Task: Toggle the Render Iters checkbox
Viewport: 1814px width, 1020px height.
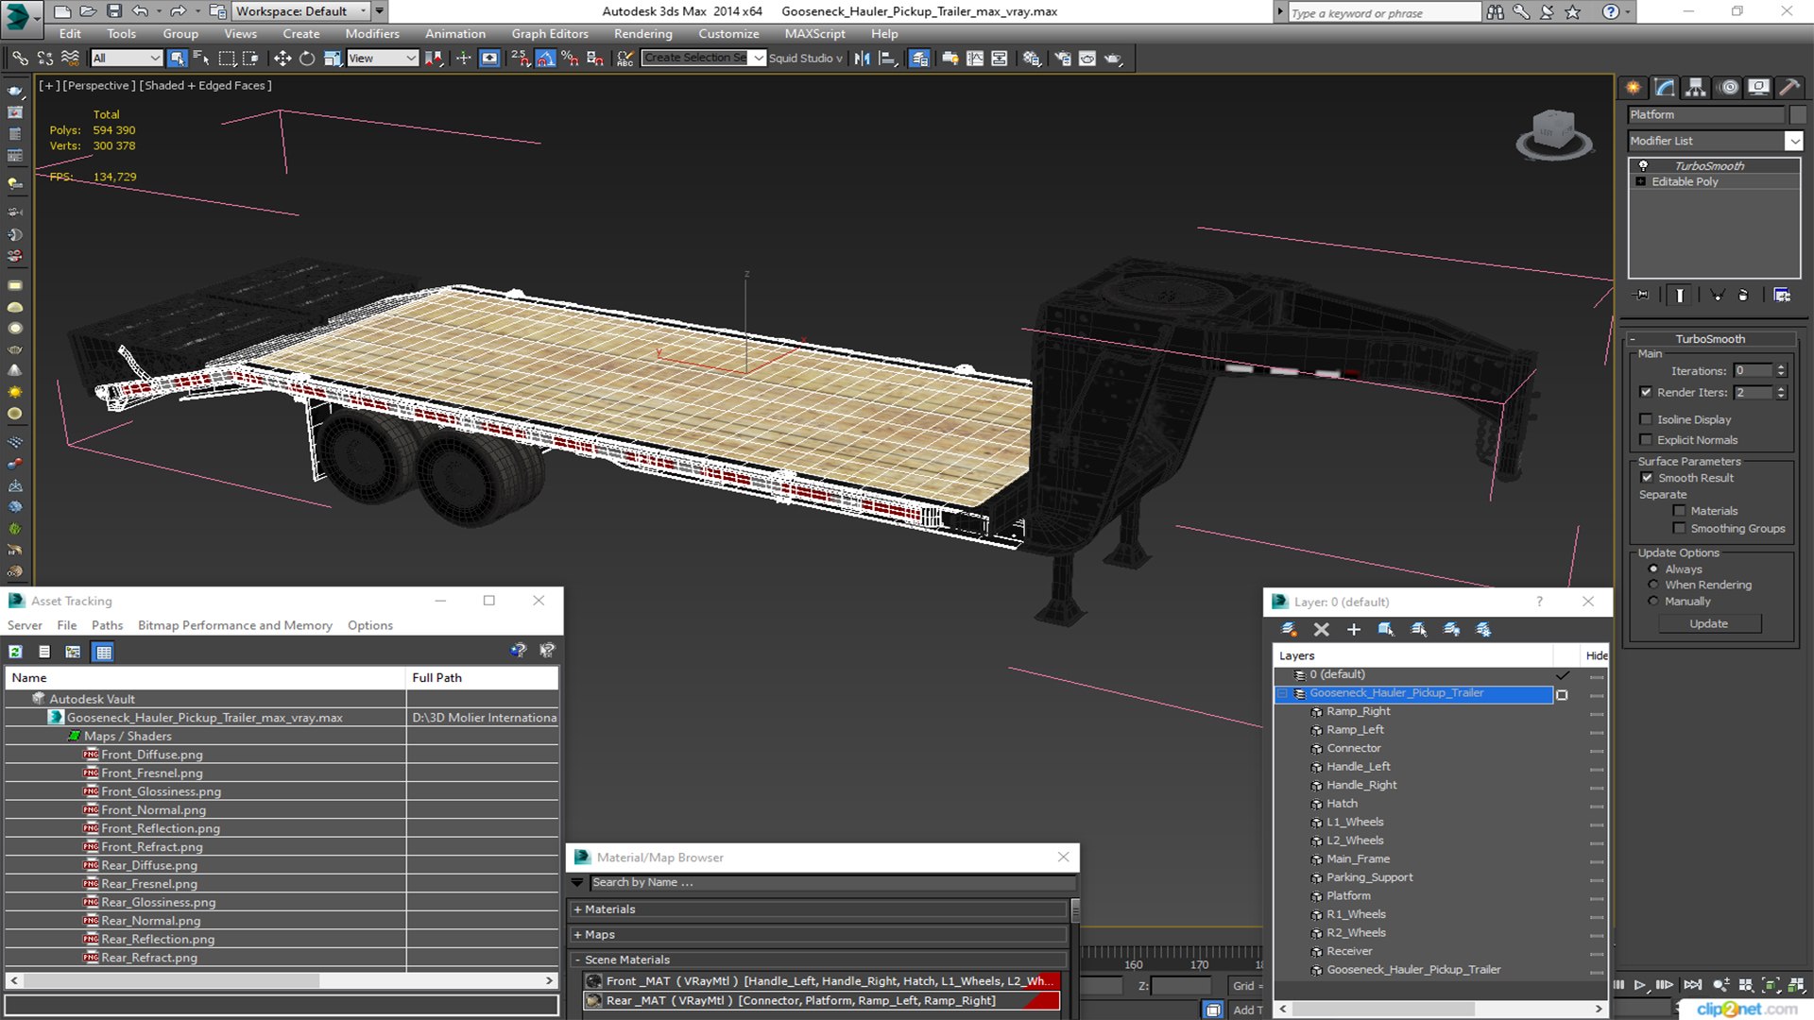Action: [1646, 392]
